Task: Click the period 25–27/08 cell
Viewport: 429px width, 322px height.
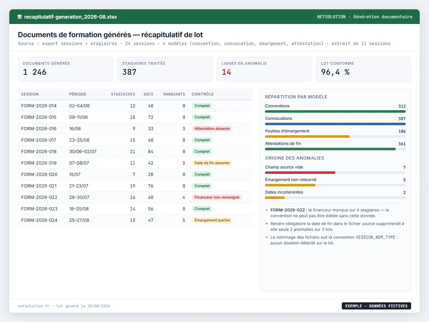Action: [x=79, y=220]
